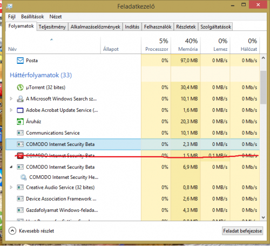
Task: Click the 97,0 MB memory value
Action: [189, 61]
